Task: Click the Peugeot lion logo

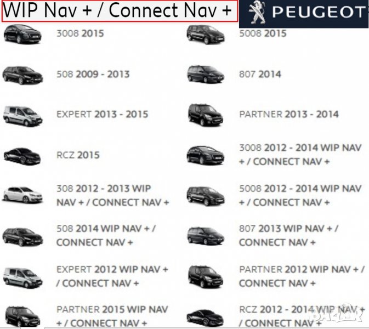Action: [x=257, y=13]
